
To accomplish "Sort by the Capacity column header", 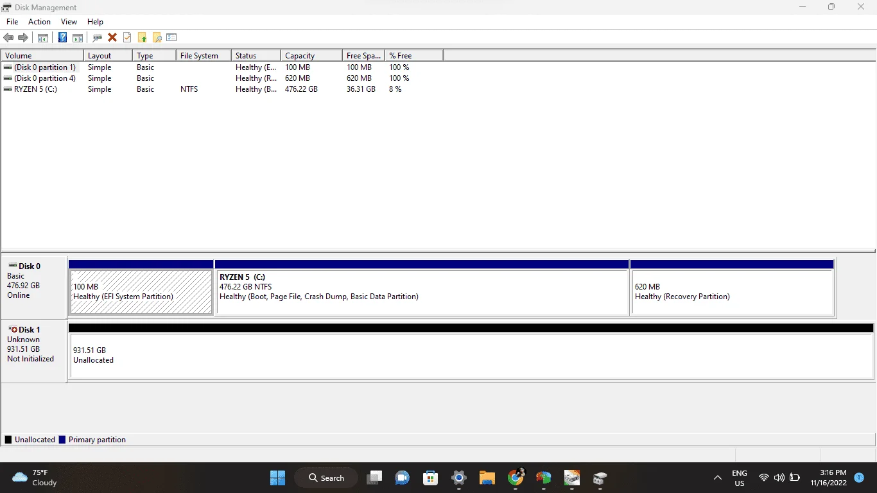I will pyautogui.click(x=311, y=56).
